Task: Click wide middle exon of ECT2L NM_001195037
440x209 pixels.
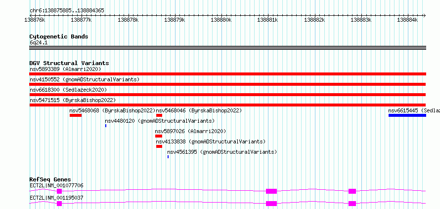Action: 271,204
